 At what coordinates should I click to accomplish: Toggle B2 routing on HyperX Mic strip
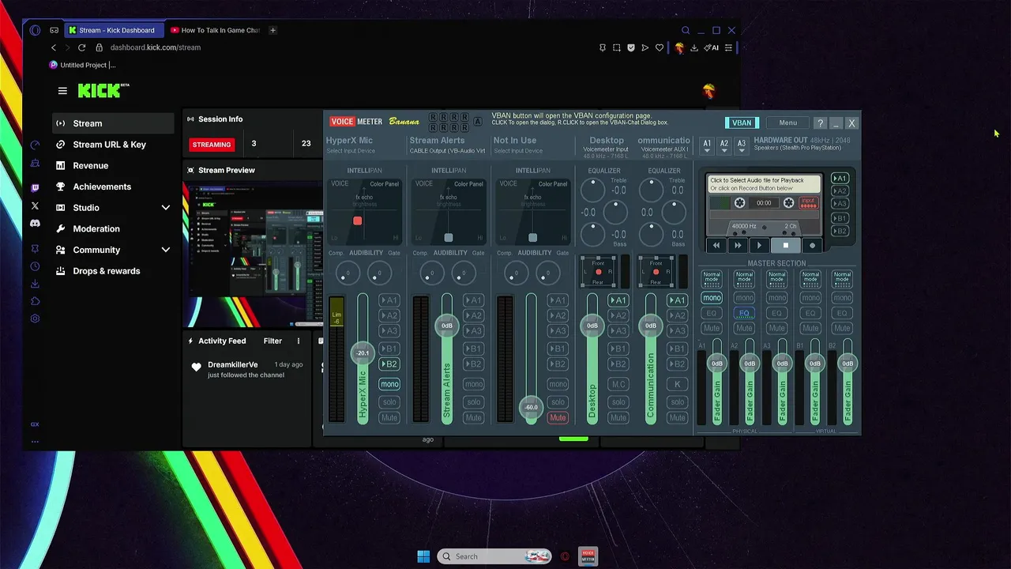click(x=389, y=364)
